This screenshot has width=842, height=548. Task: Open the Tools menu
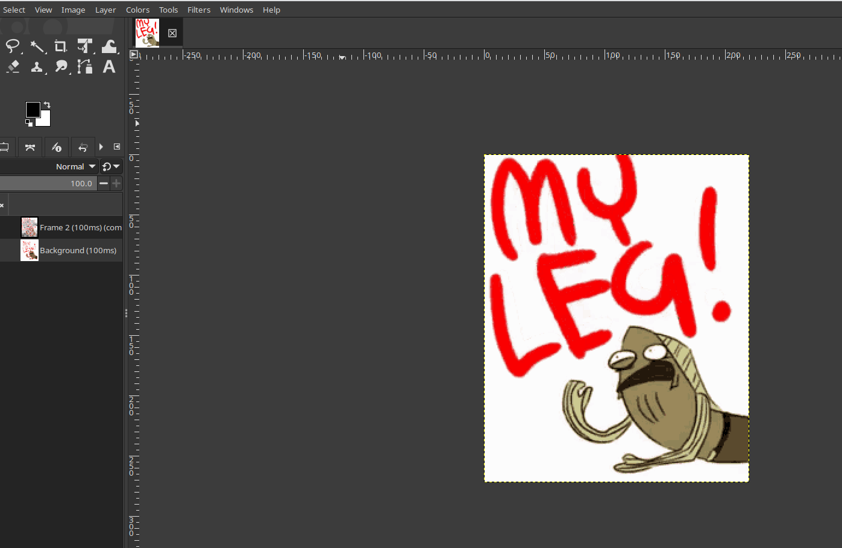pos(169,10)
